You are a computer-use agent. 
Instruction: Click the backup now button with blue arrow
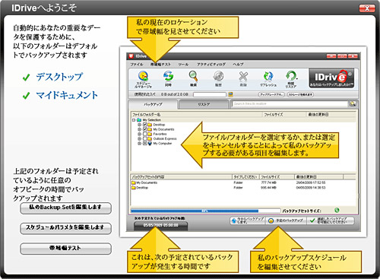point(248,220)
